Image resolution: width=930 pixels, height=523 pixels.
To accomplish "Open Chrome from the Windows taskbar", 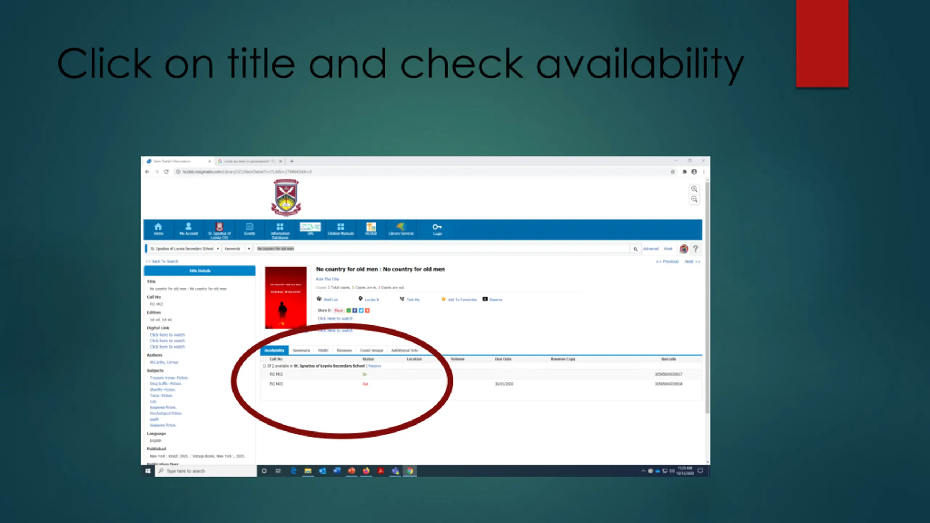I will click(410, 471).
